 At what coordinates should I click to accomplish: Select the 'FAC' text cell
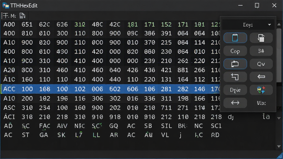[44, 126]
